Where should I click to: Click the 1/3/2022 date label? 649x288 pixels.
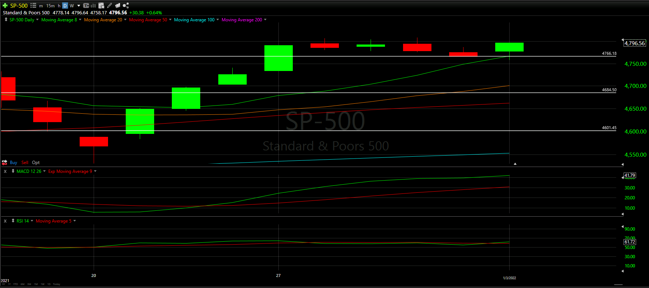coord(510,278)
